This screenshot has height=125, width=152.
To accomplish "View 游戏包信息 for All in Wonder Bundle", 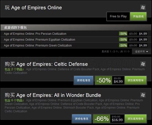I will point(82,119).
